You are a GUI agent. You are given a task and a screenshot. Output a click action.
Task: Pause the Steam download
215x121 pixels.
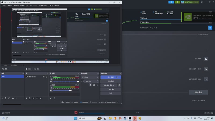point(210,28)
